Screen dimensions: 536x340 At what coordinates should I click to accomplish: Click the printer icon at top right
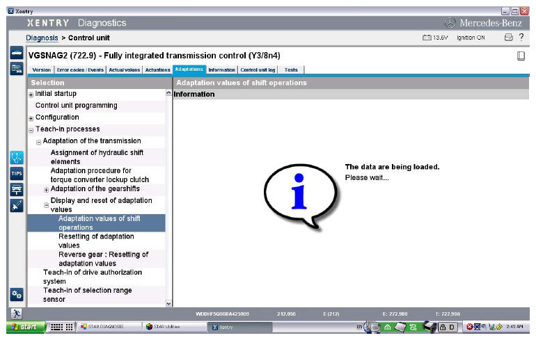pyautogui.click(x=508, y=38)
